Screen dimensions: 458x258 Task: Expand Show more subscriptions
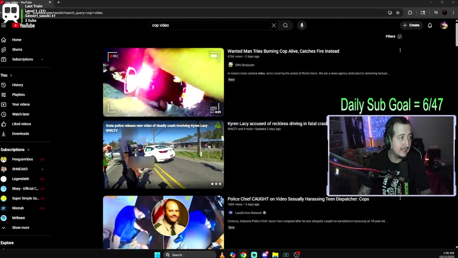click(21, 228)
